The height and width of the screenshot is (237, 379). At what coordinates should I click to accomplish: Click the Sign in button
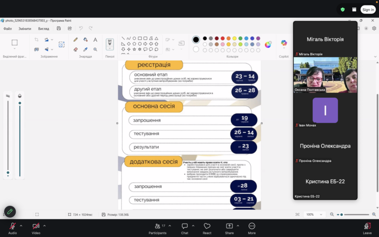(x=368, y=9)
